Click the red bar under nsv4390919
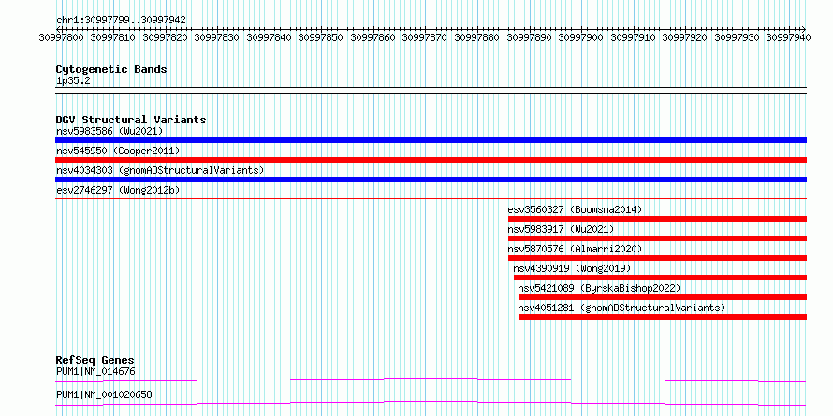The height and width of the screenshot is (416, 833). (x=660, y=278)
